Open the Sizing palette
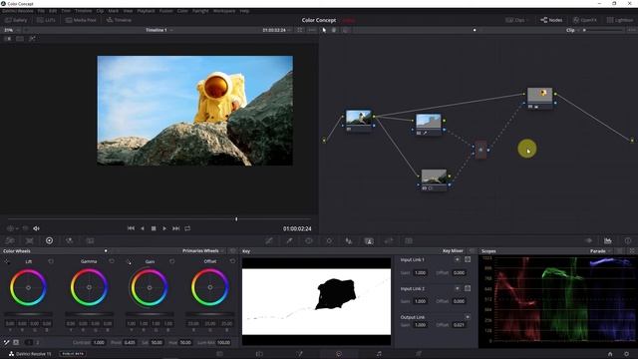This screenshot has width=638, height=359. (389, 241)
